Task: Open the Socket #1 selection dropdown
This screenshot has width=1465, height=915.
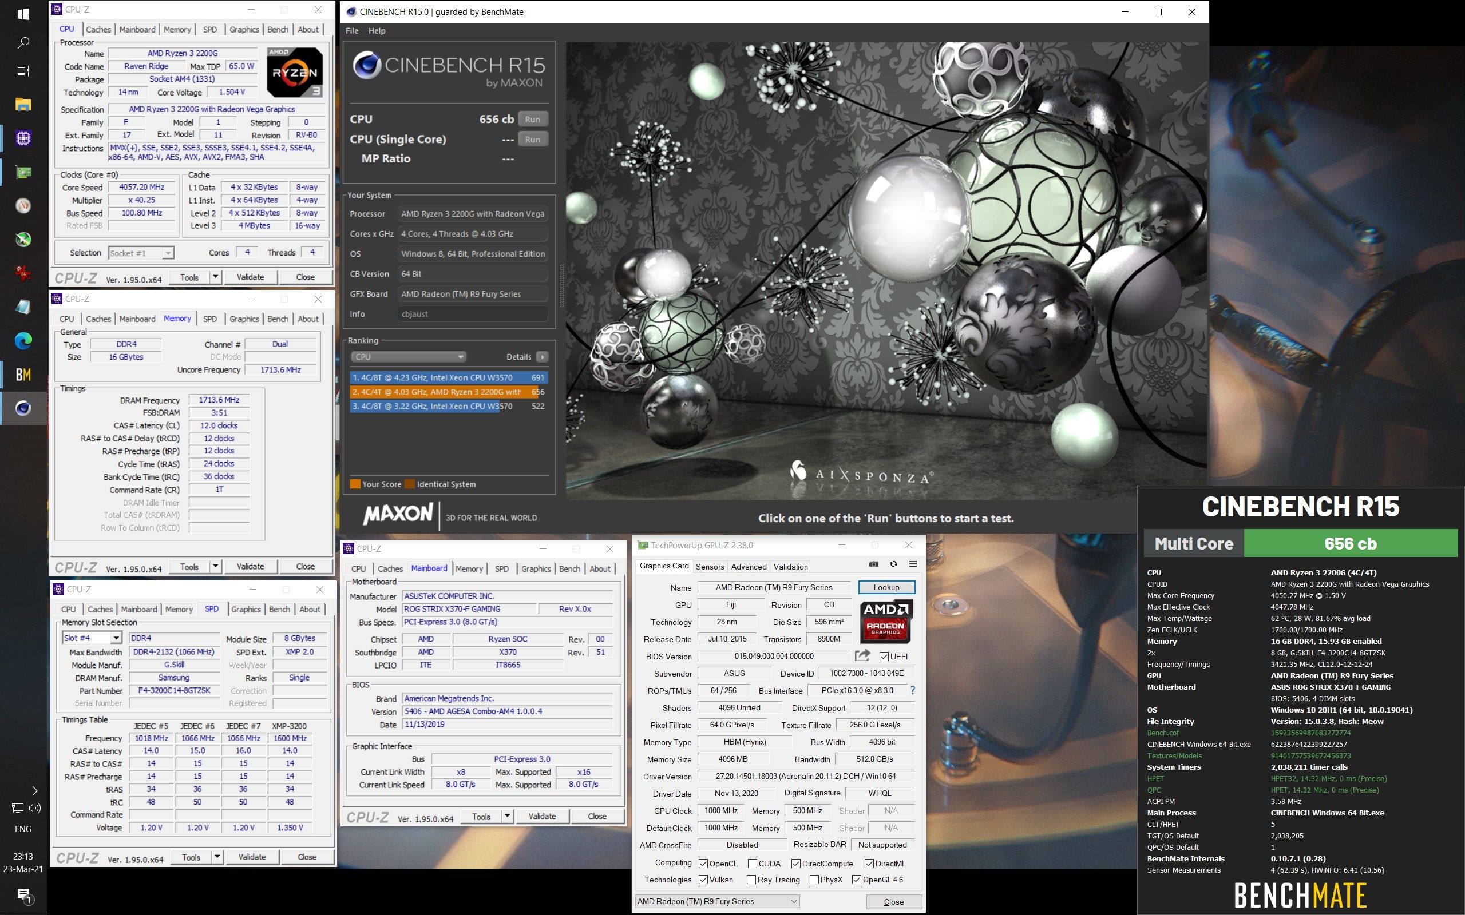Action: (142, 253)
